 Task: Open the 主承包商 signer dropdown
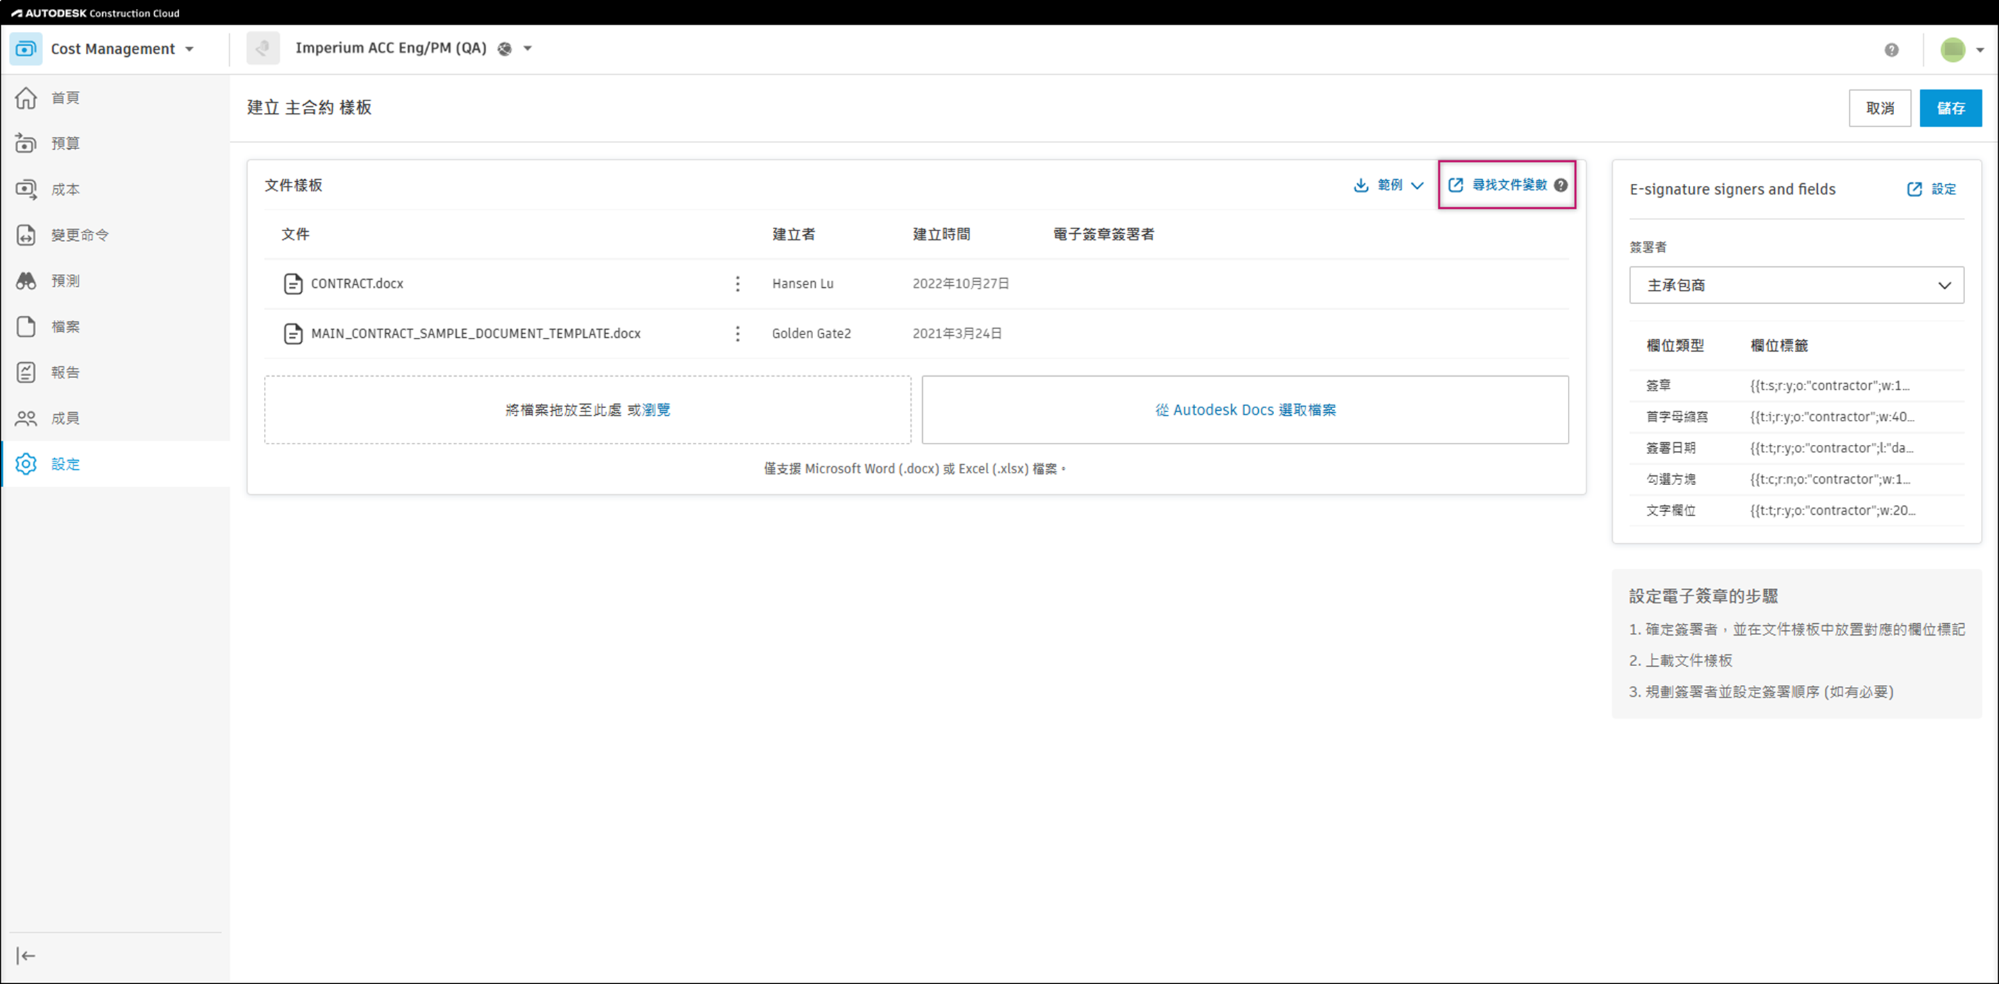click(x=1796, y=285)
